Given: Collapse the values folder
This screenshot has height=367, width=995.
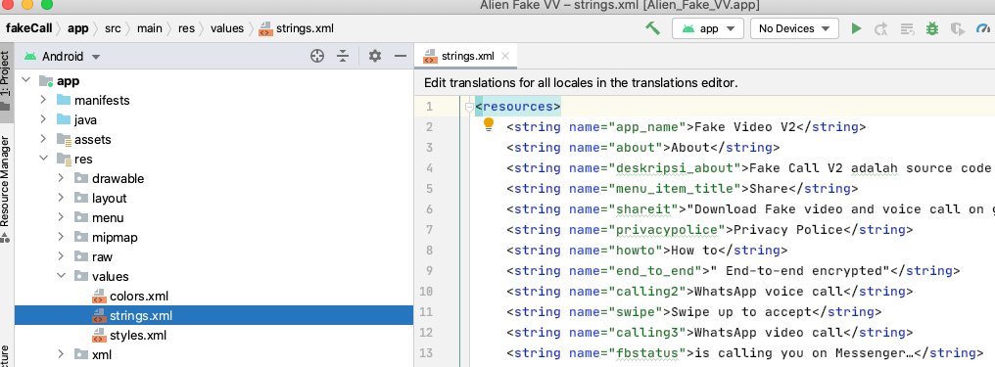Looking at the screenshot, I should [x=61, y=276].
